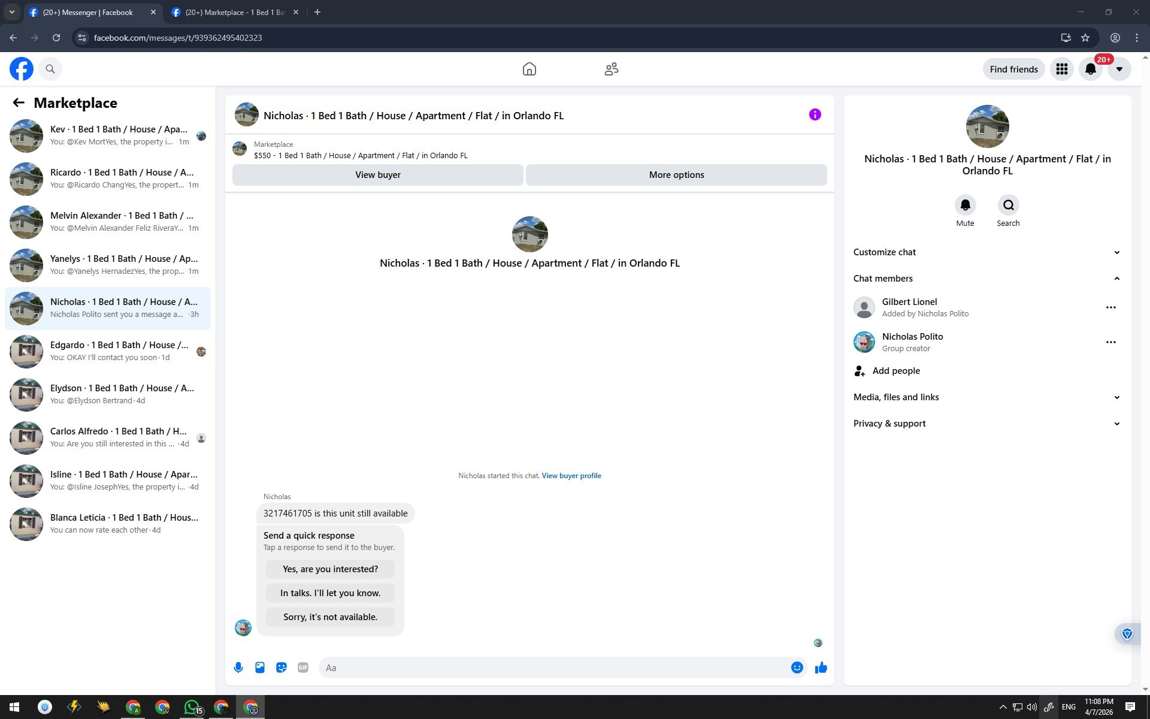
Task: Mute this conversation with the bell icon
Action: click(965, 206)
